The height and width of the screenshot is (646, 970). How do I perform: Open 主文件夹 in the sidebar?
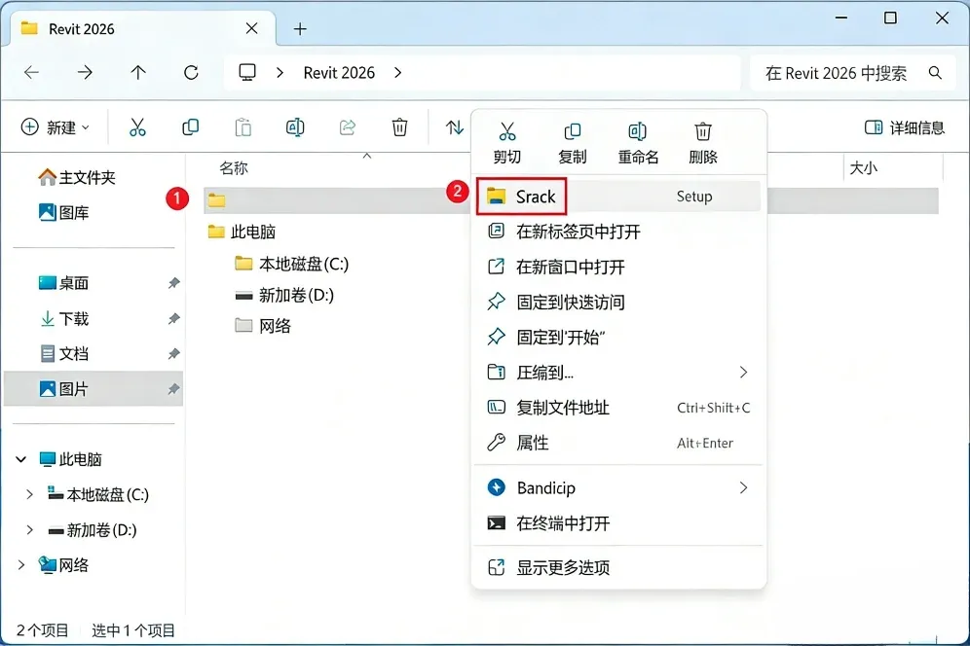tap(77, 177)
